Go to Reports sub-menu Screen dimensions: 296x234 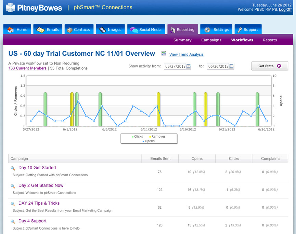270,40
